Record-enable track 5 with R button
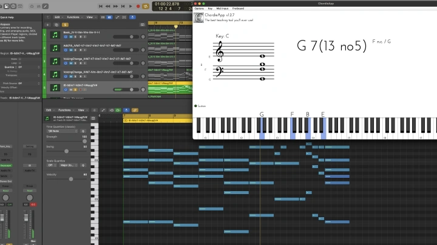 (81, 90)
